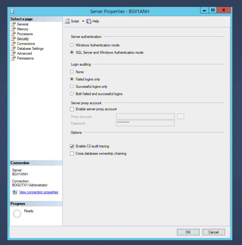Enable server proxy account checkbox
Screen dimensions: 242x245
pyautogui.click(x=72, y=109)
